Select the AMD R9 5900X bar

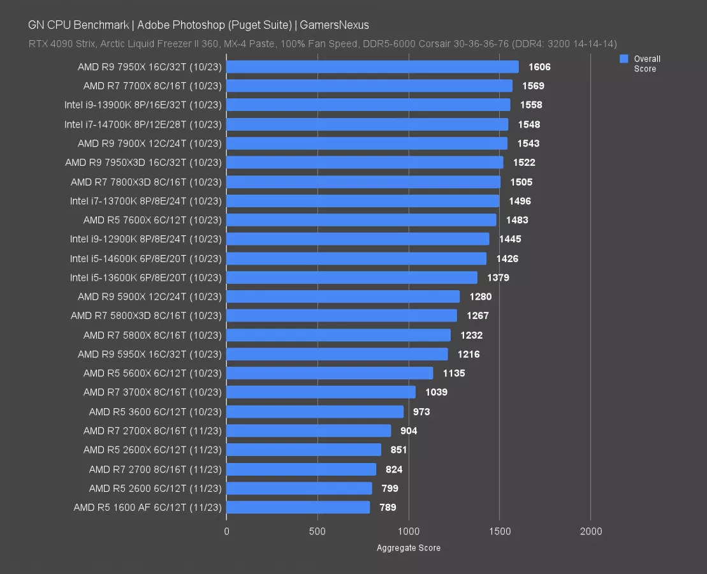343,297
